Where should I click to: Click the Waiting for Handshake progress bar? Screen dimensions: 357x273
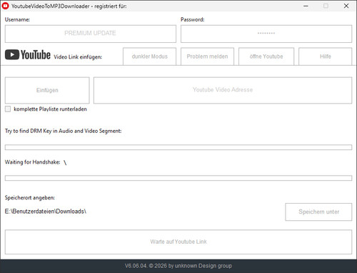click(178, 178)
